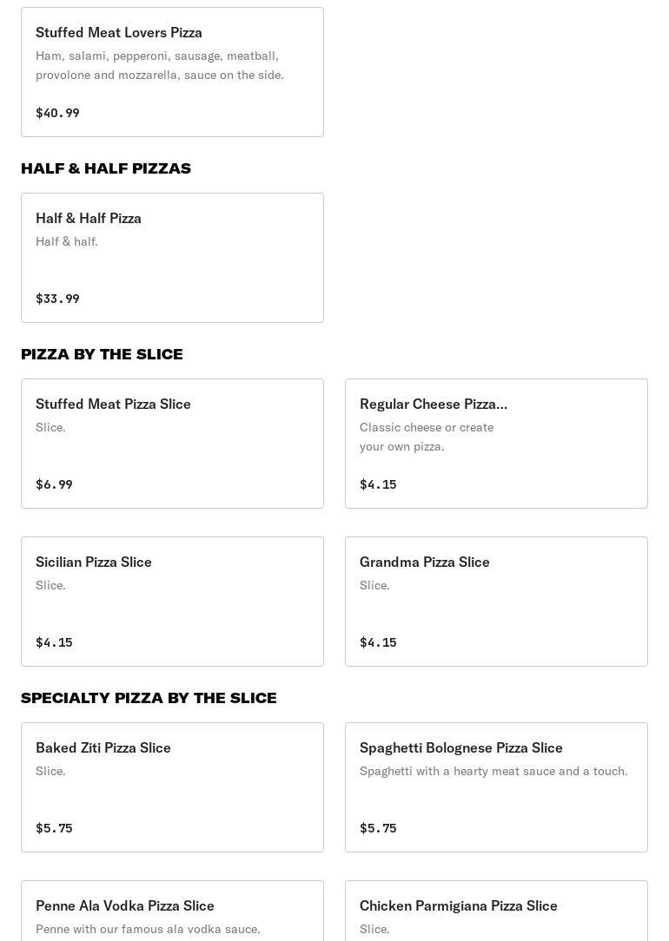Select the Chicken Parmigiana Pizza Slice title

[x=459, y=905]
